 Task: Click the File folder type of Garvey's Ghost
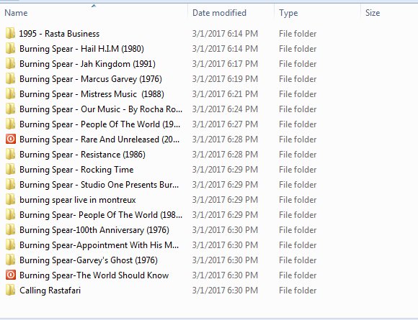point(298,260)
